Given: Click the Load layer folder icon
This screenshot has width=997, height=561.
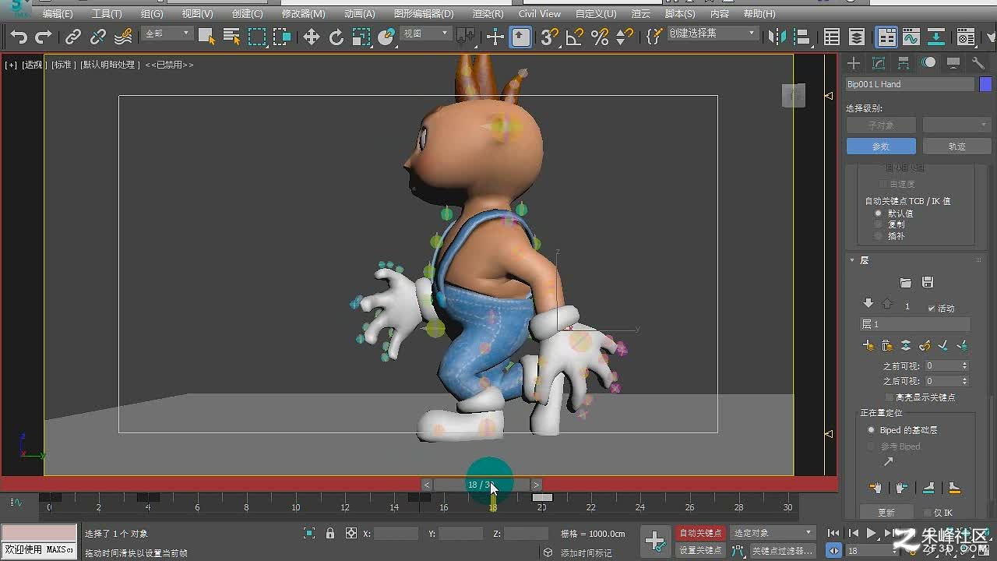Looking at the screenshot, I should tap(905, 282).
